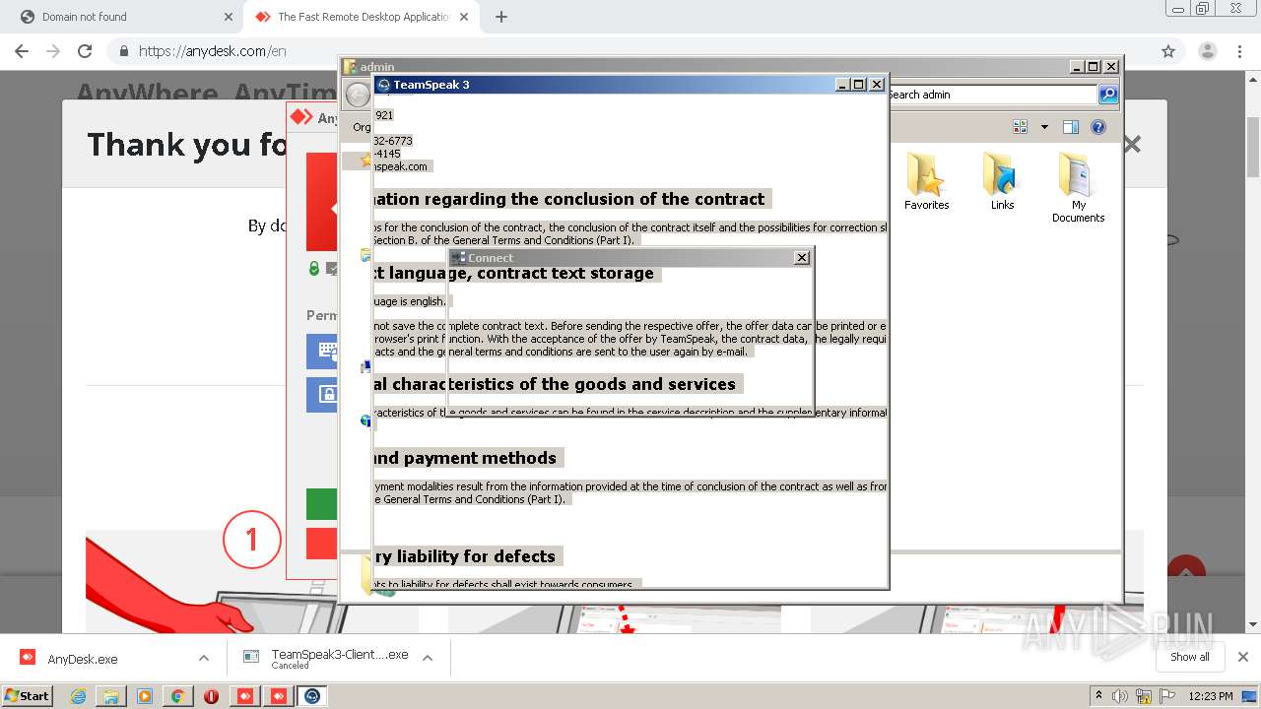The height and width of the screenshot is (709, 1261).
Task: Launch Internet Explorer from the taskbar
Action: tap(78, 696)
